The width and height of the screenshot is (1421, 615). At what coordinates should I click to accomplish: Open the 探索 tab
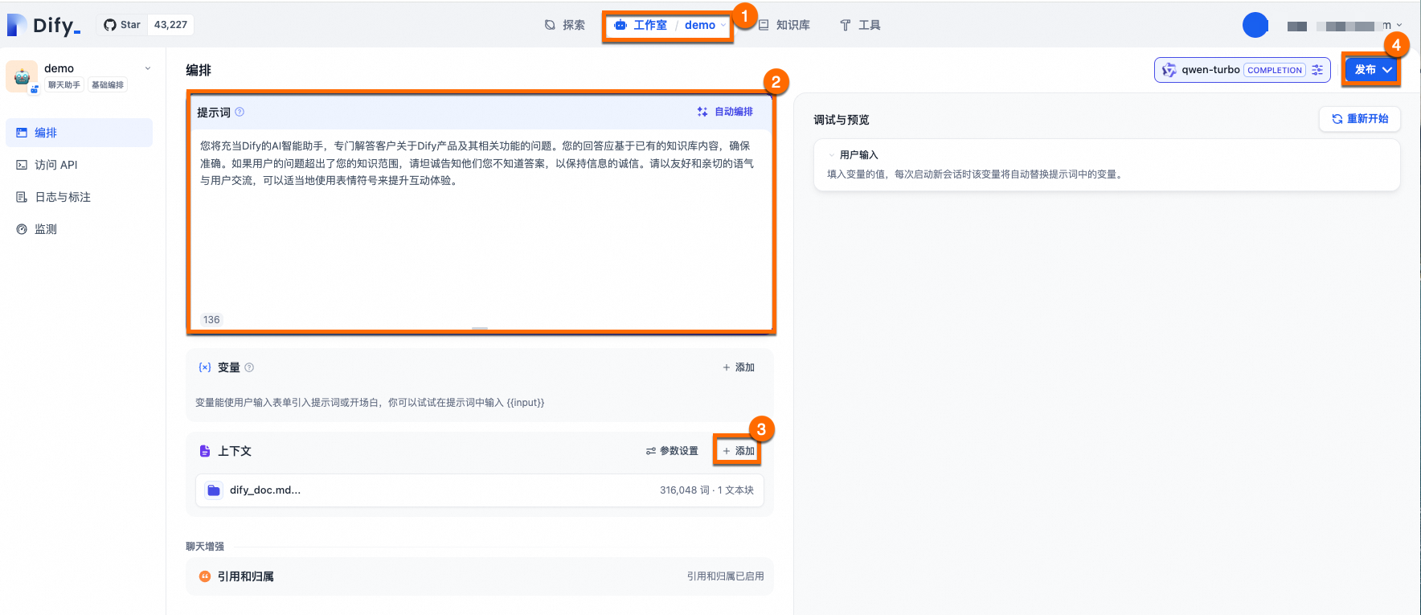[565, 25]
